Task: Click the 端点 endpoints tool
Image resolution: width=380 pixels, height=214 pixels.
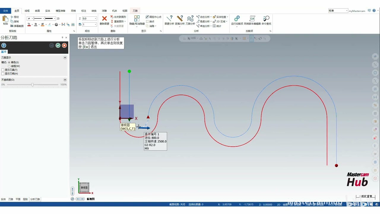Action: tap(150, 21)
